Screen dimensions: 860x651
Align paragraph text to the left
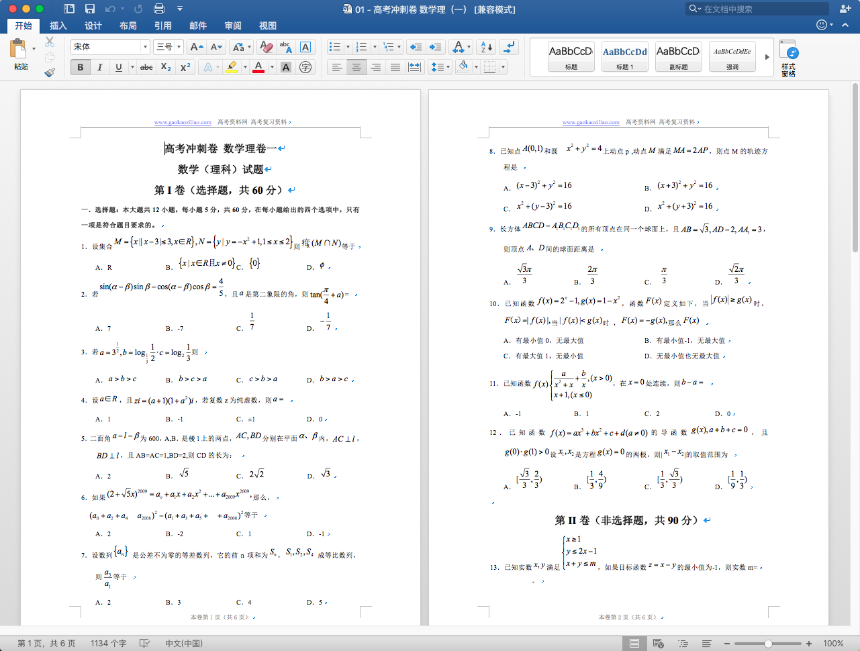point(337,67)
